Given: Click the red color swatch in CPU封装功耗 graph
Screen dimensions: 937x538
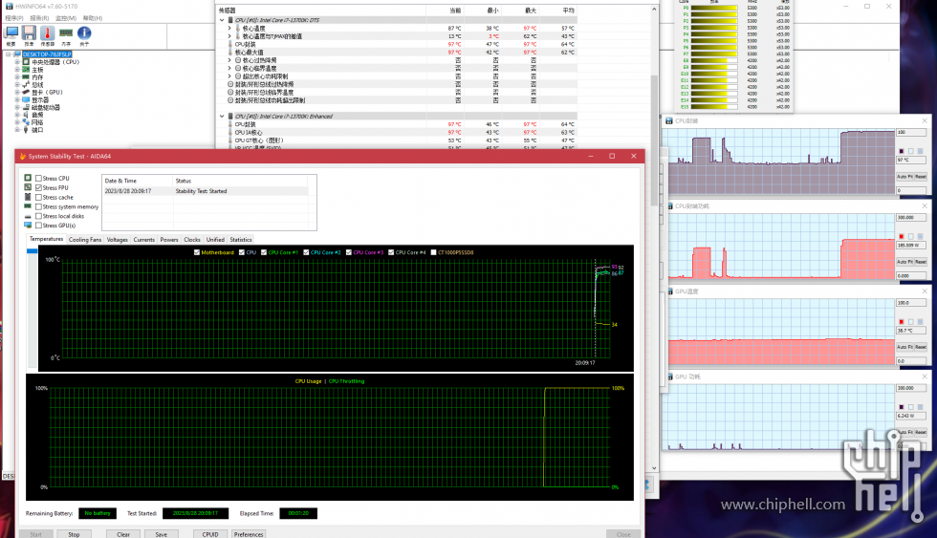Looking at the screenshot, I should [901, 236].
